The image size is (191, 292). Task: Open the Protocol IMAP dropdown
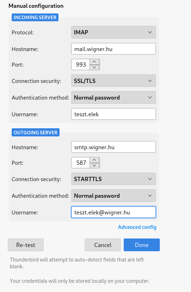pos(113,32)
